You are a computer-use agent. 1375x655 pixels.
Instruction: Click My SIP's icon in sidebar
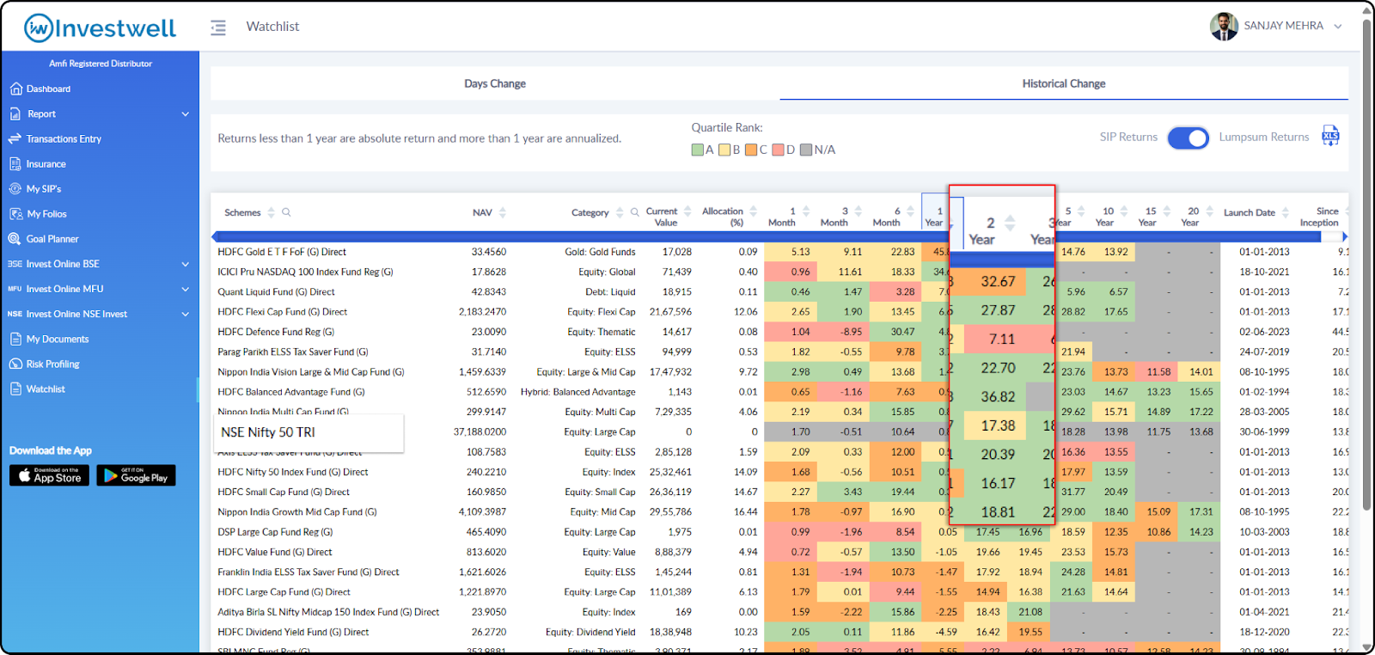[x=15, y=188]
